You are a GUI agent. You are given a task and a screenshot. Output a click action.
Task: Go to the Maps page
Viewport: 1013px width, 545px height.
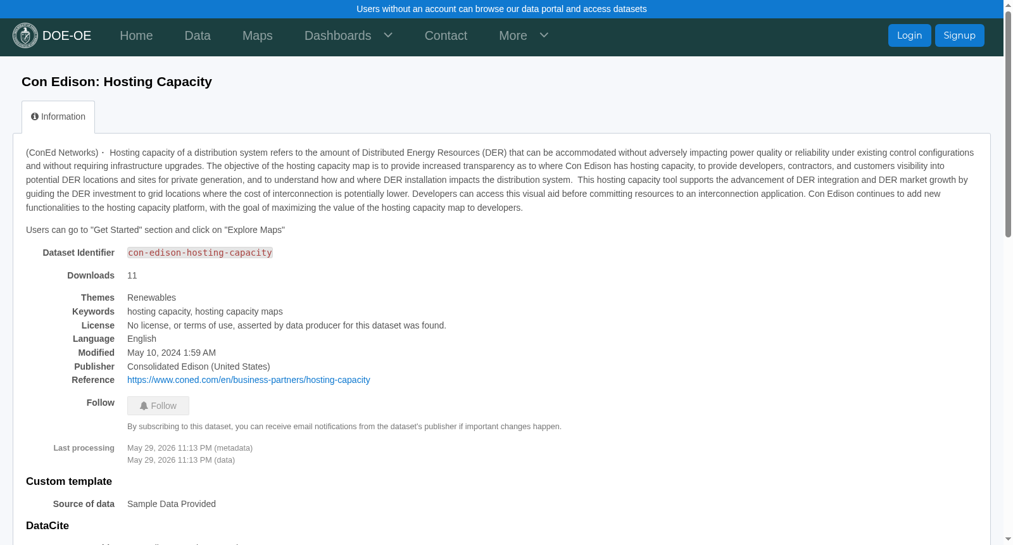[x=258, y=35]
